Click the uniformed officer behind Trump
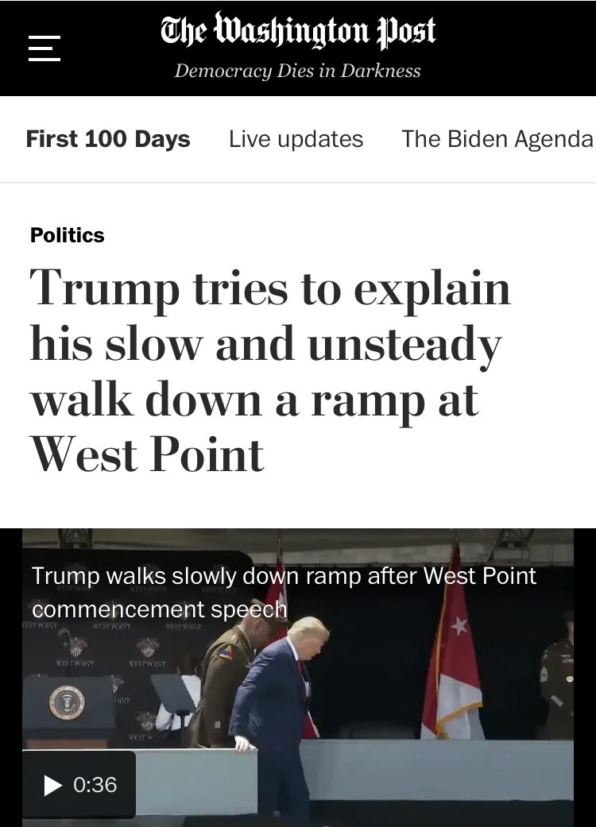The width and height of the screenshot is (596, 827). tap(224, 675)
